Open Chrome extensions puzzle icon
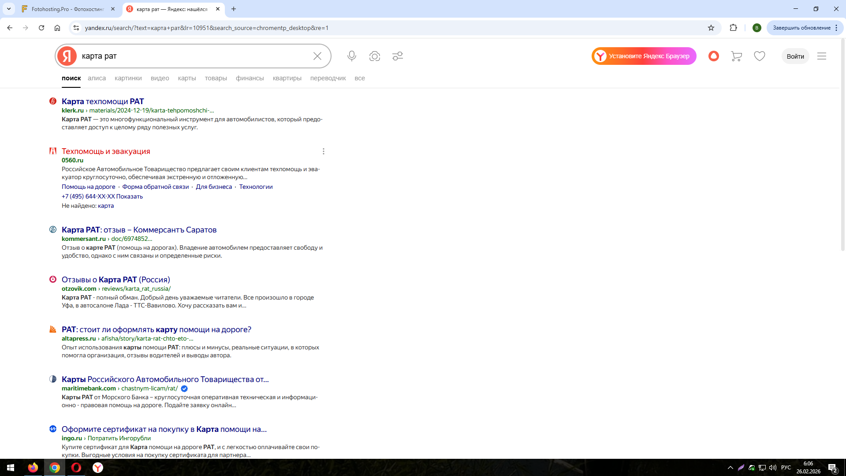846x476 pixels. click(x=734, y=28)
